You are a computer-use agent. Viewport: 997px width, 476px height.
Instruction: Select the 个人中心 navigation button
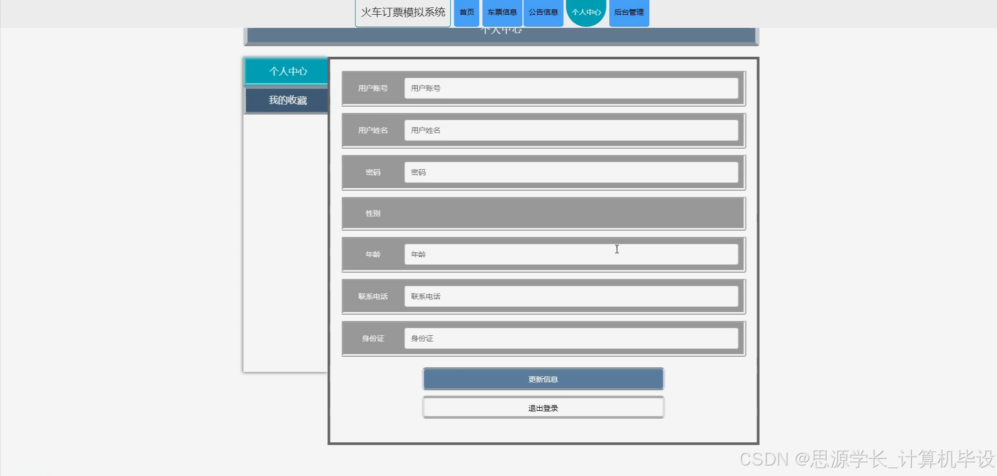click(x=586, y=12)
